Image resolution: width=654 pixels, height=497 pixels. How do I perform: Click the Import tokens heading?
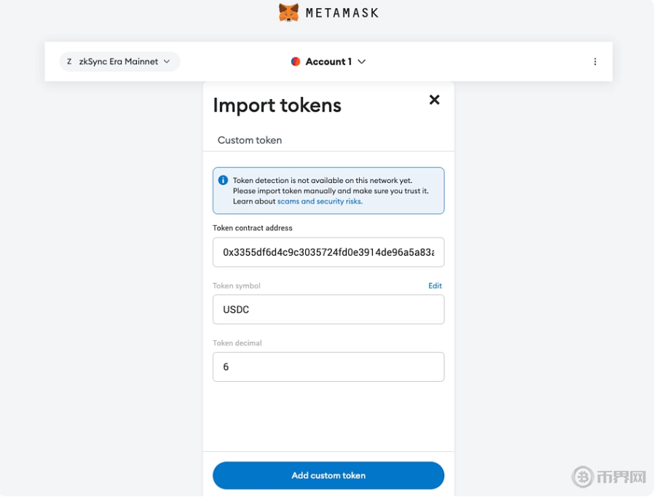277,105
